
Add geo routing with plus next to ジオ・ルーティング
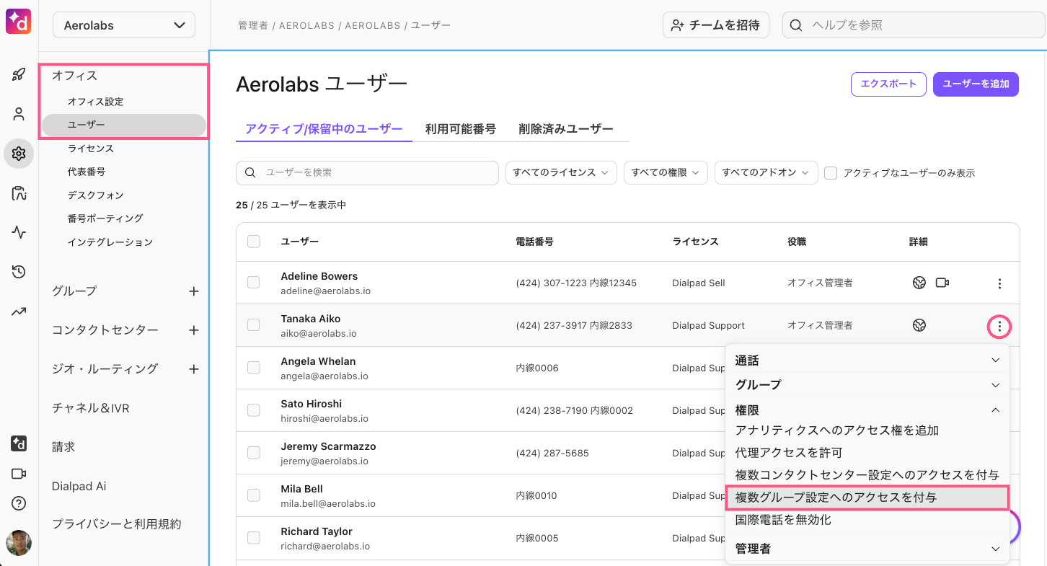point(193,369)
